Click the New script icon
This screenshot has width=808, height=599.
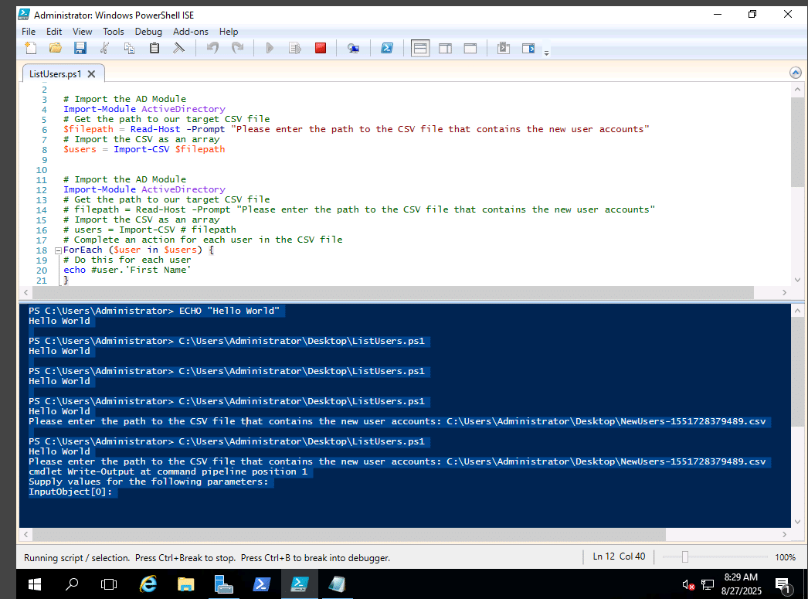pyautogui.click(x=31, y=49)
